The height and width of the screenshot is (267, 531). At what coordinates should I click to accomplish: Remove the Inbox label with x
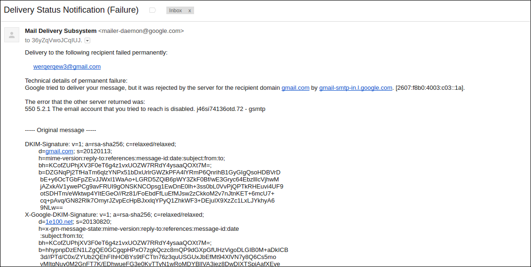(190, 10)
